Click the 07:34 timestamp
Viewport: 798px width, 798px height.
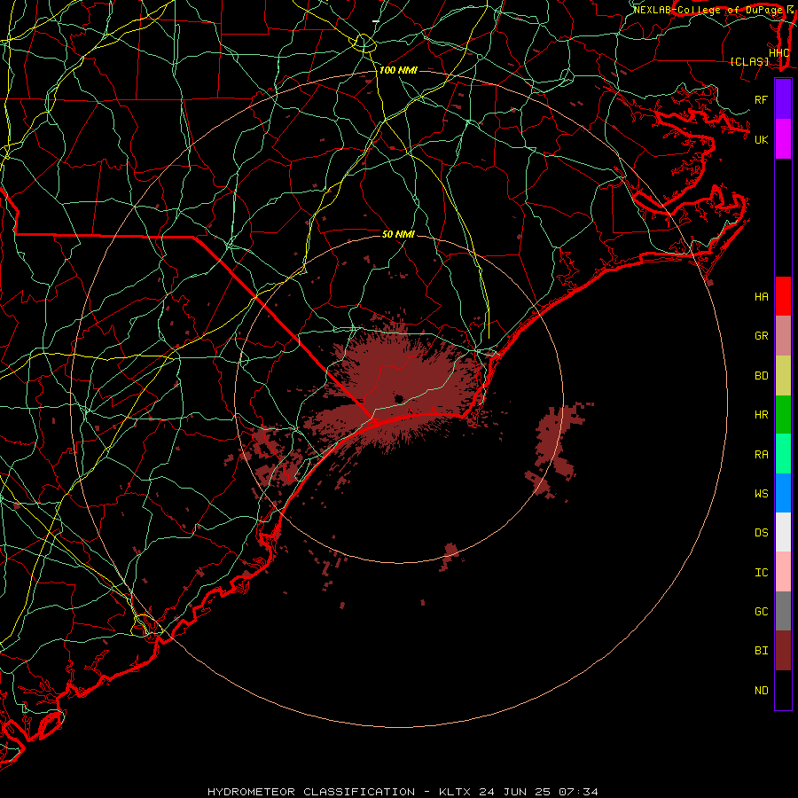pyautogui.click(x=577, y=792)
